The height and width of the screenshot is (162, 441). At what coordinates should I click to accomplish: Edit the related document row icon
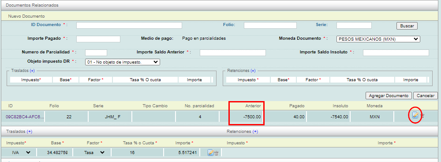click(415, 115)
